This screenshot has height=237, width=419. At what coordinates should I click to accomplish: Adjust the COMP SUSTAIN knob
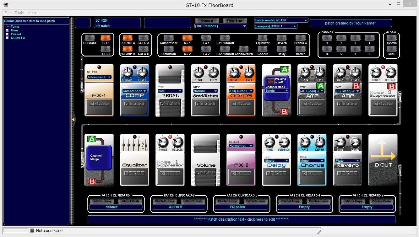[x=127, y=73]
